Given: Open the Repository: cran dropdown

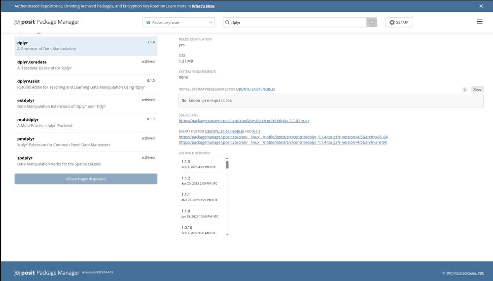Looking at the screenshot, I should [178, 22].
